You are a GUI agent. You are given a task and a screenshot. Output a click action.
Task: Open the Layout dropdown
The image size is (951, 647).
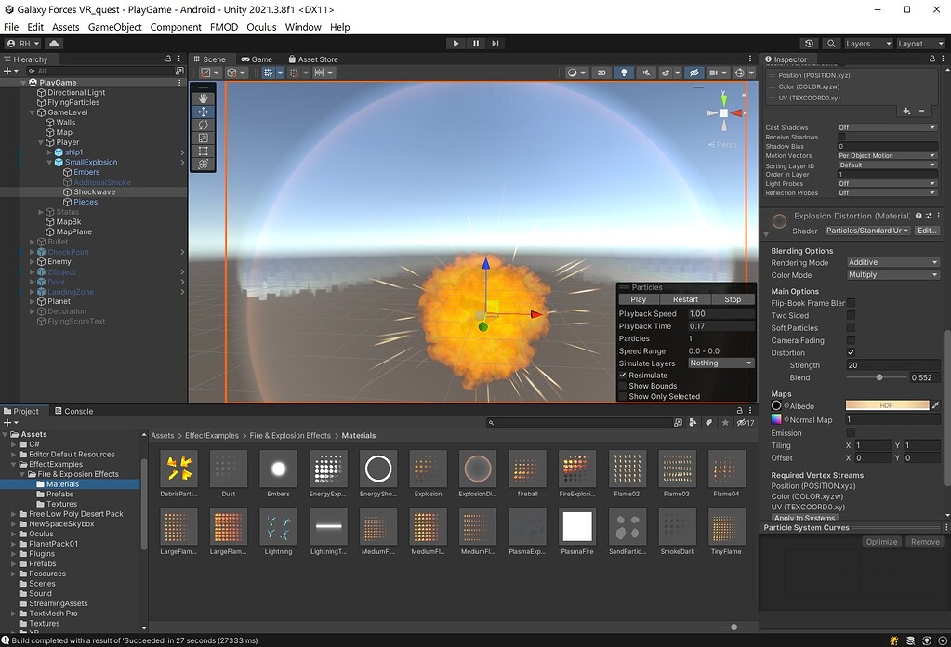(920, 44)
